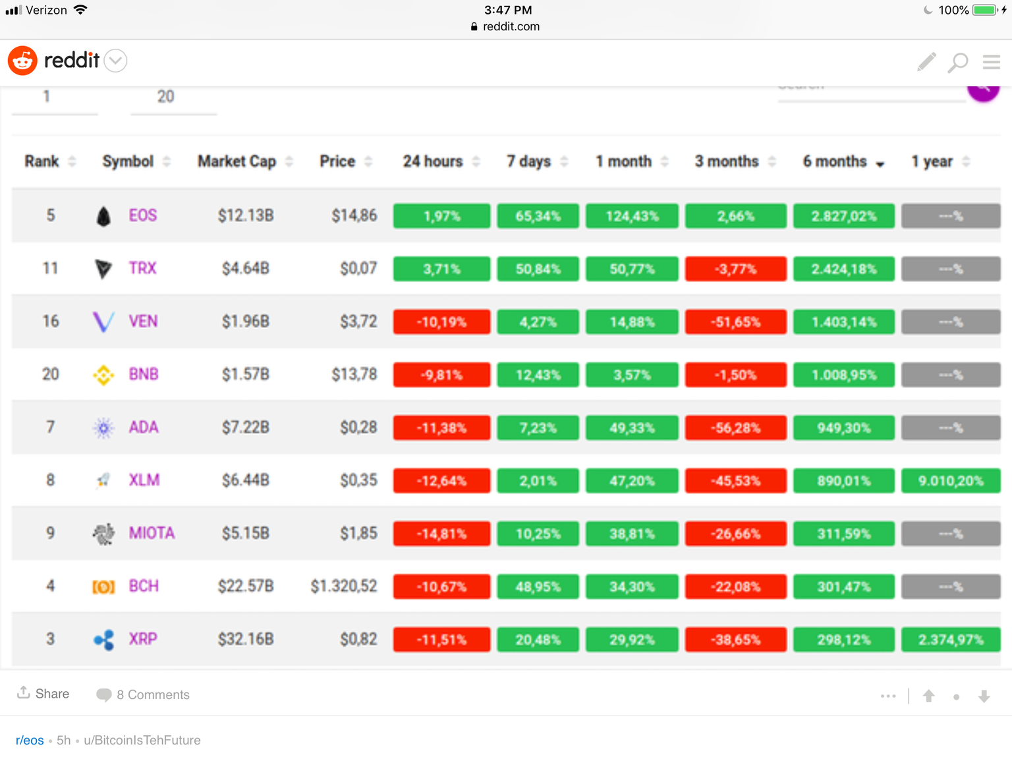
Task: Open user u/BitcoinIsTehFuture profile
Action: (142, 741)
